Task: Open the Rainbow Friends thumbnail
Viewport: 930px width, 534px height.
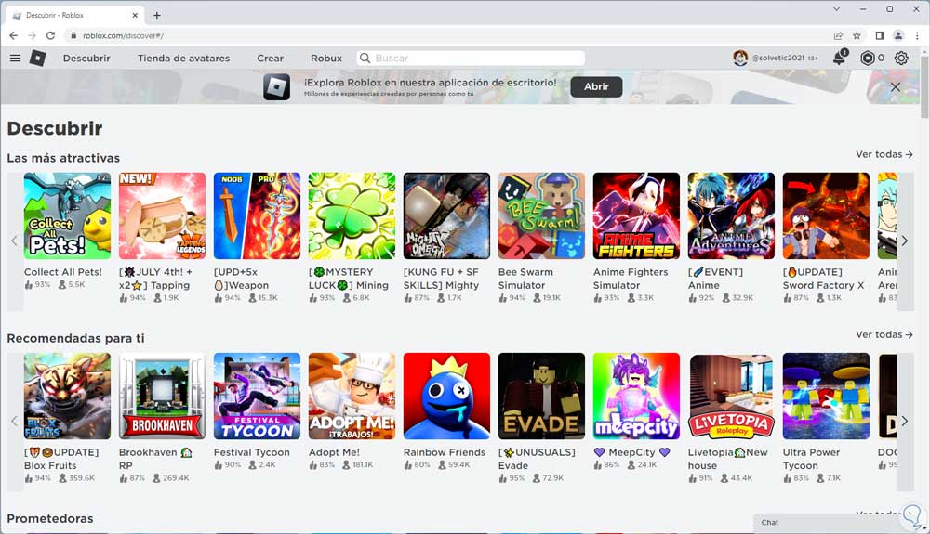Action: coord(446,396)
